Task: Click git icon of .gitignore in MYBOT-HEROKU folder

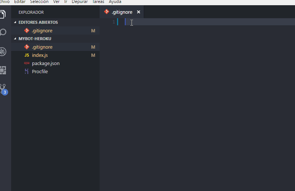Action: 27,47
